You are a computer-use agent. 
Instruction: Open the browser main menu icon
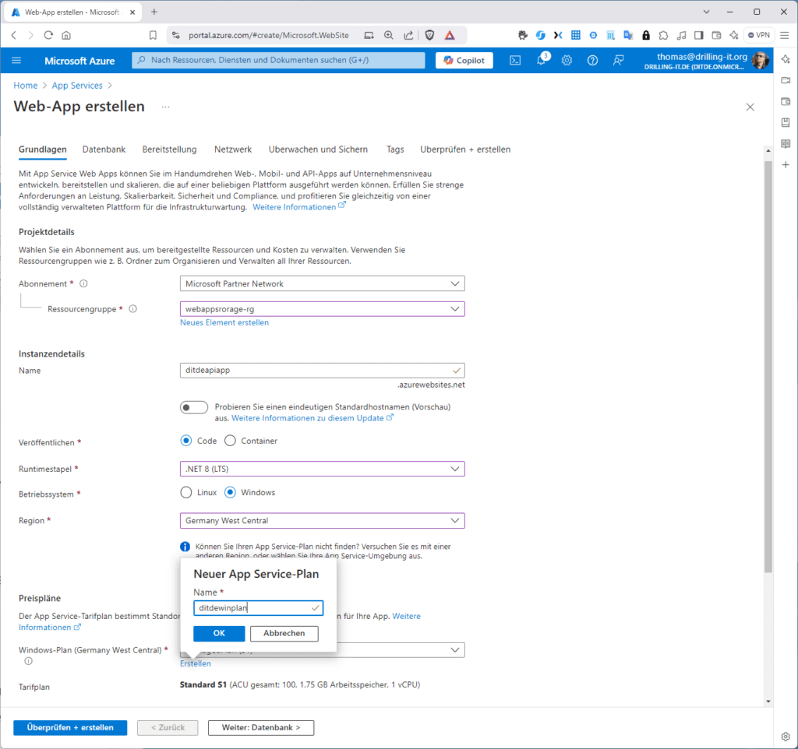(785, 35)
